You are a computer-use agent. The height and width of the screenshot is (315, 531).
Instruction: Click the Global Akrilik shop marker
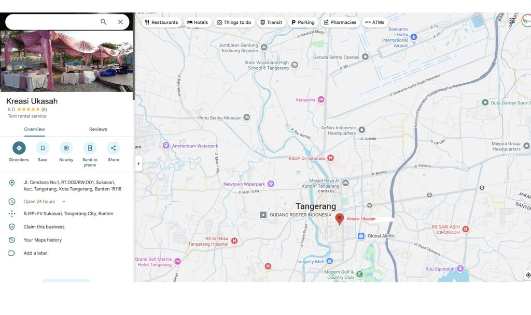click(x=361, y=236)
